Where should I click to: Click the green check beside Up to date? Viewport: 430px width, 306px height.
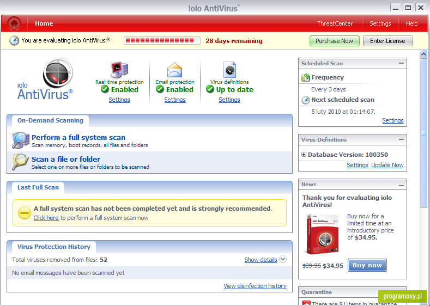coord(210,89)
